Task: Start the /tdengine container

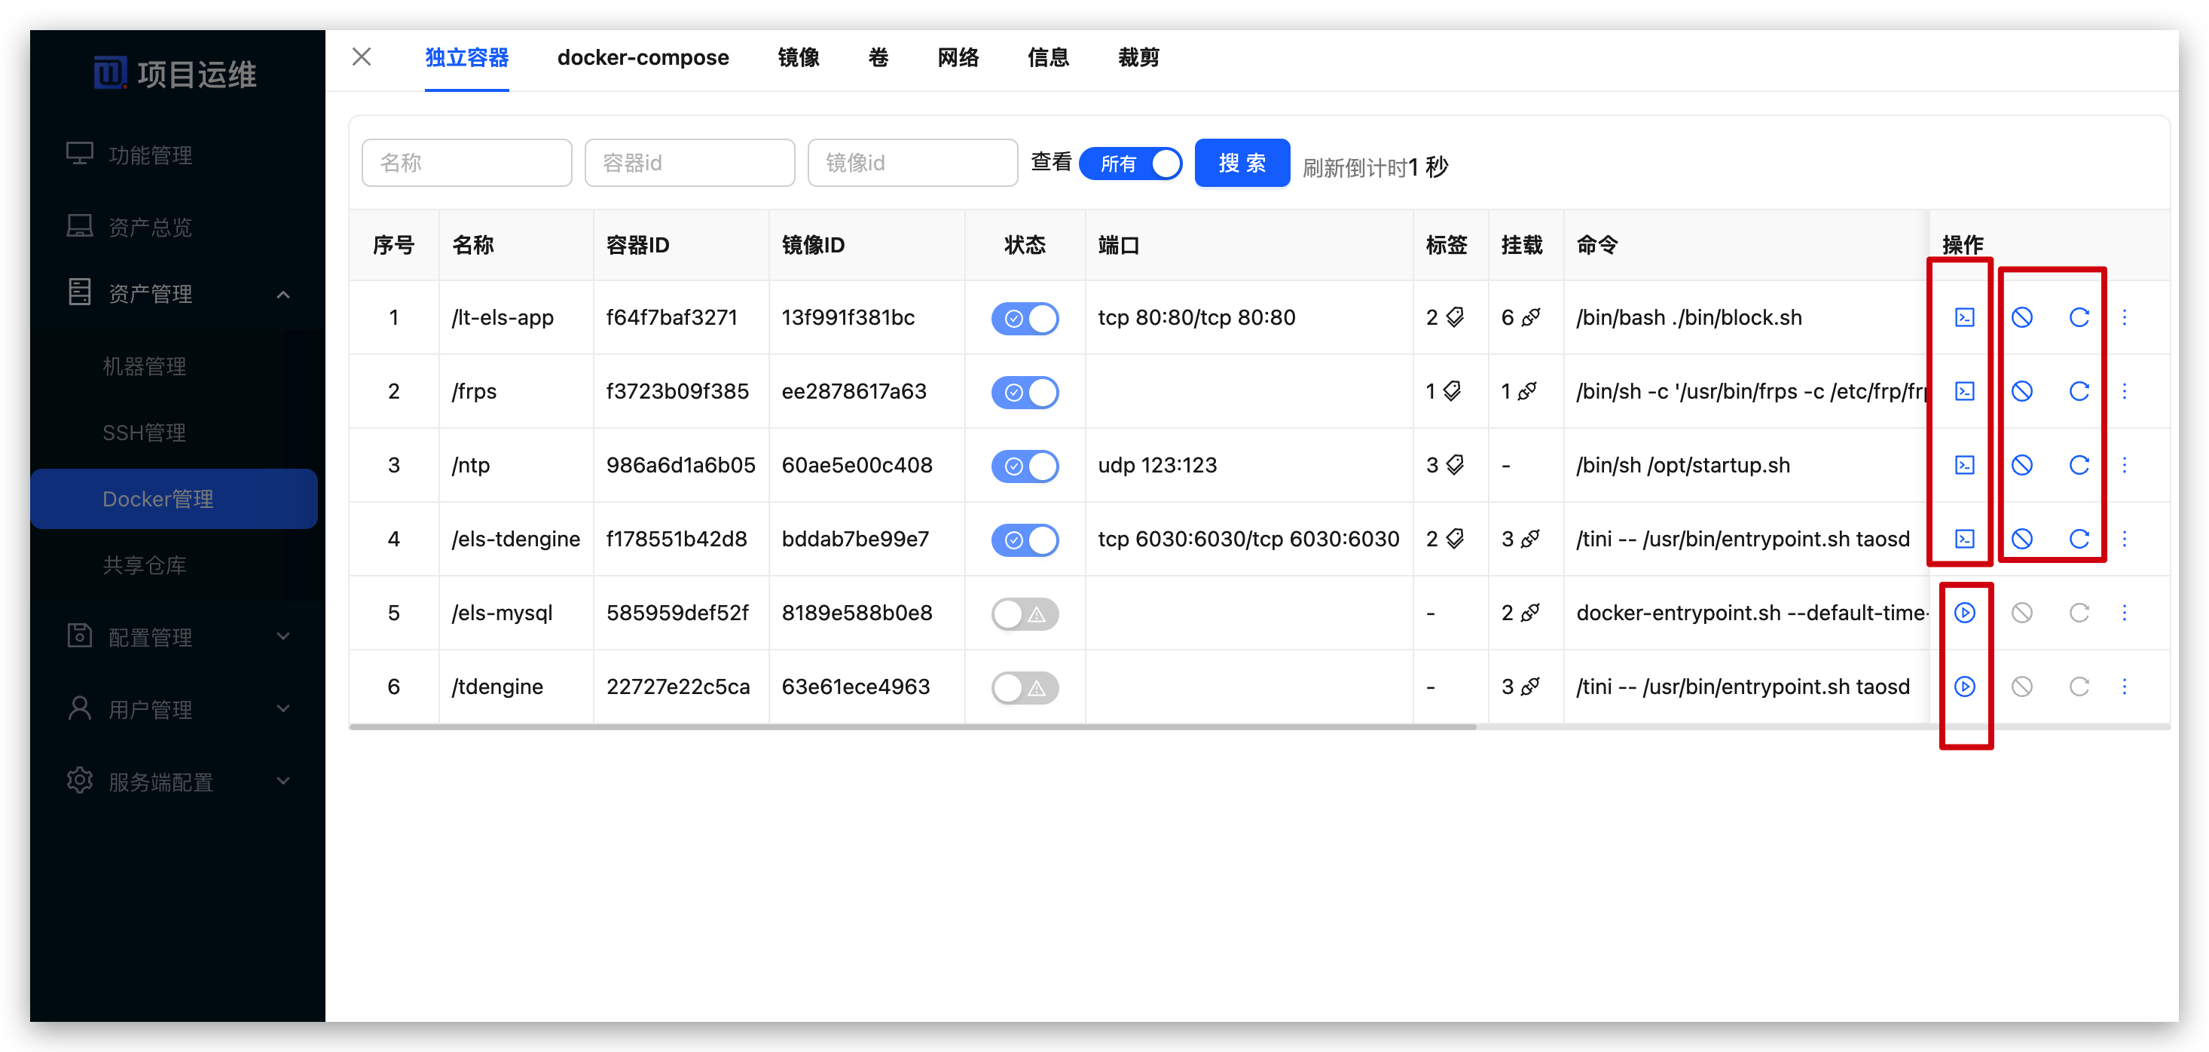Action: [x=1963, y=687]
